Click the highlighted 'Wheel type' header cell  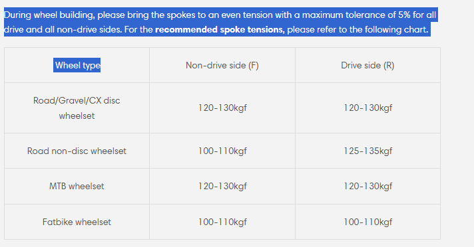(77, 65)
